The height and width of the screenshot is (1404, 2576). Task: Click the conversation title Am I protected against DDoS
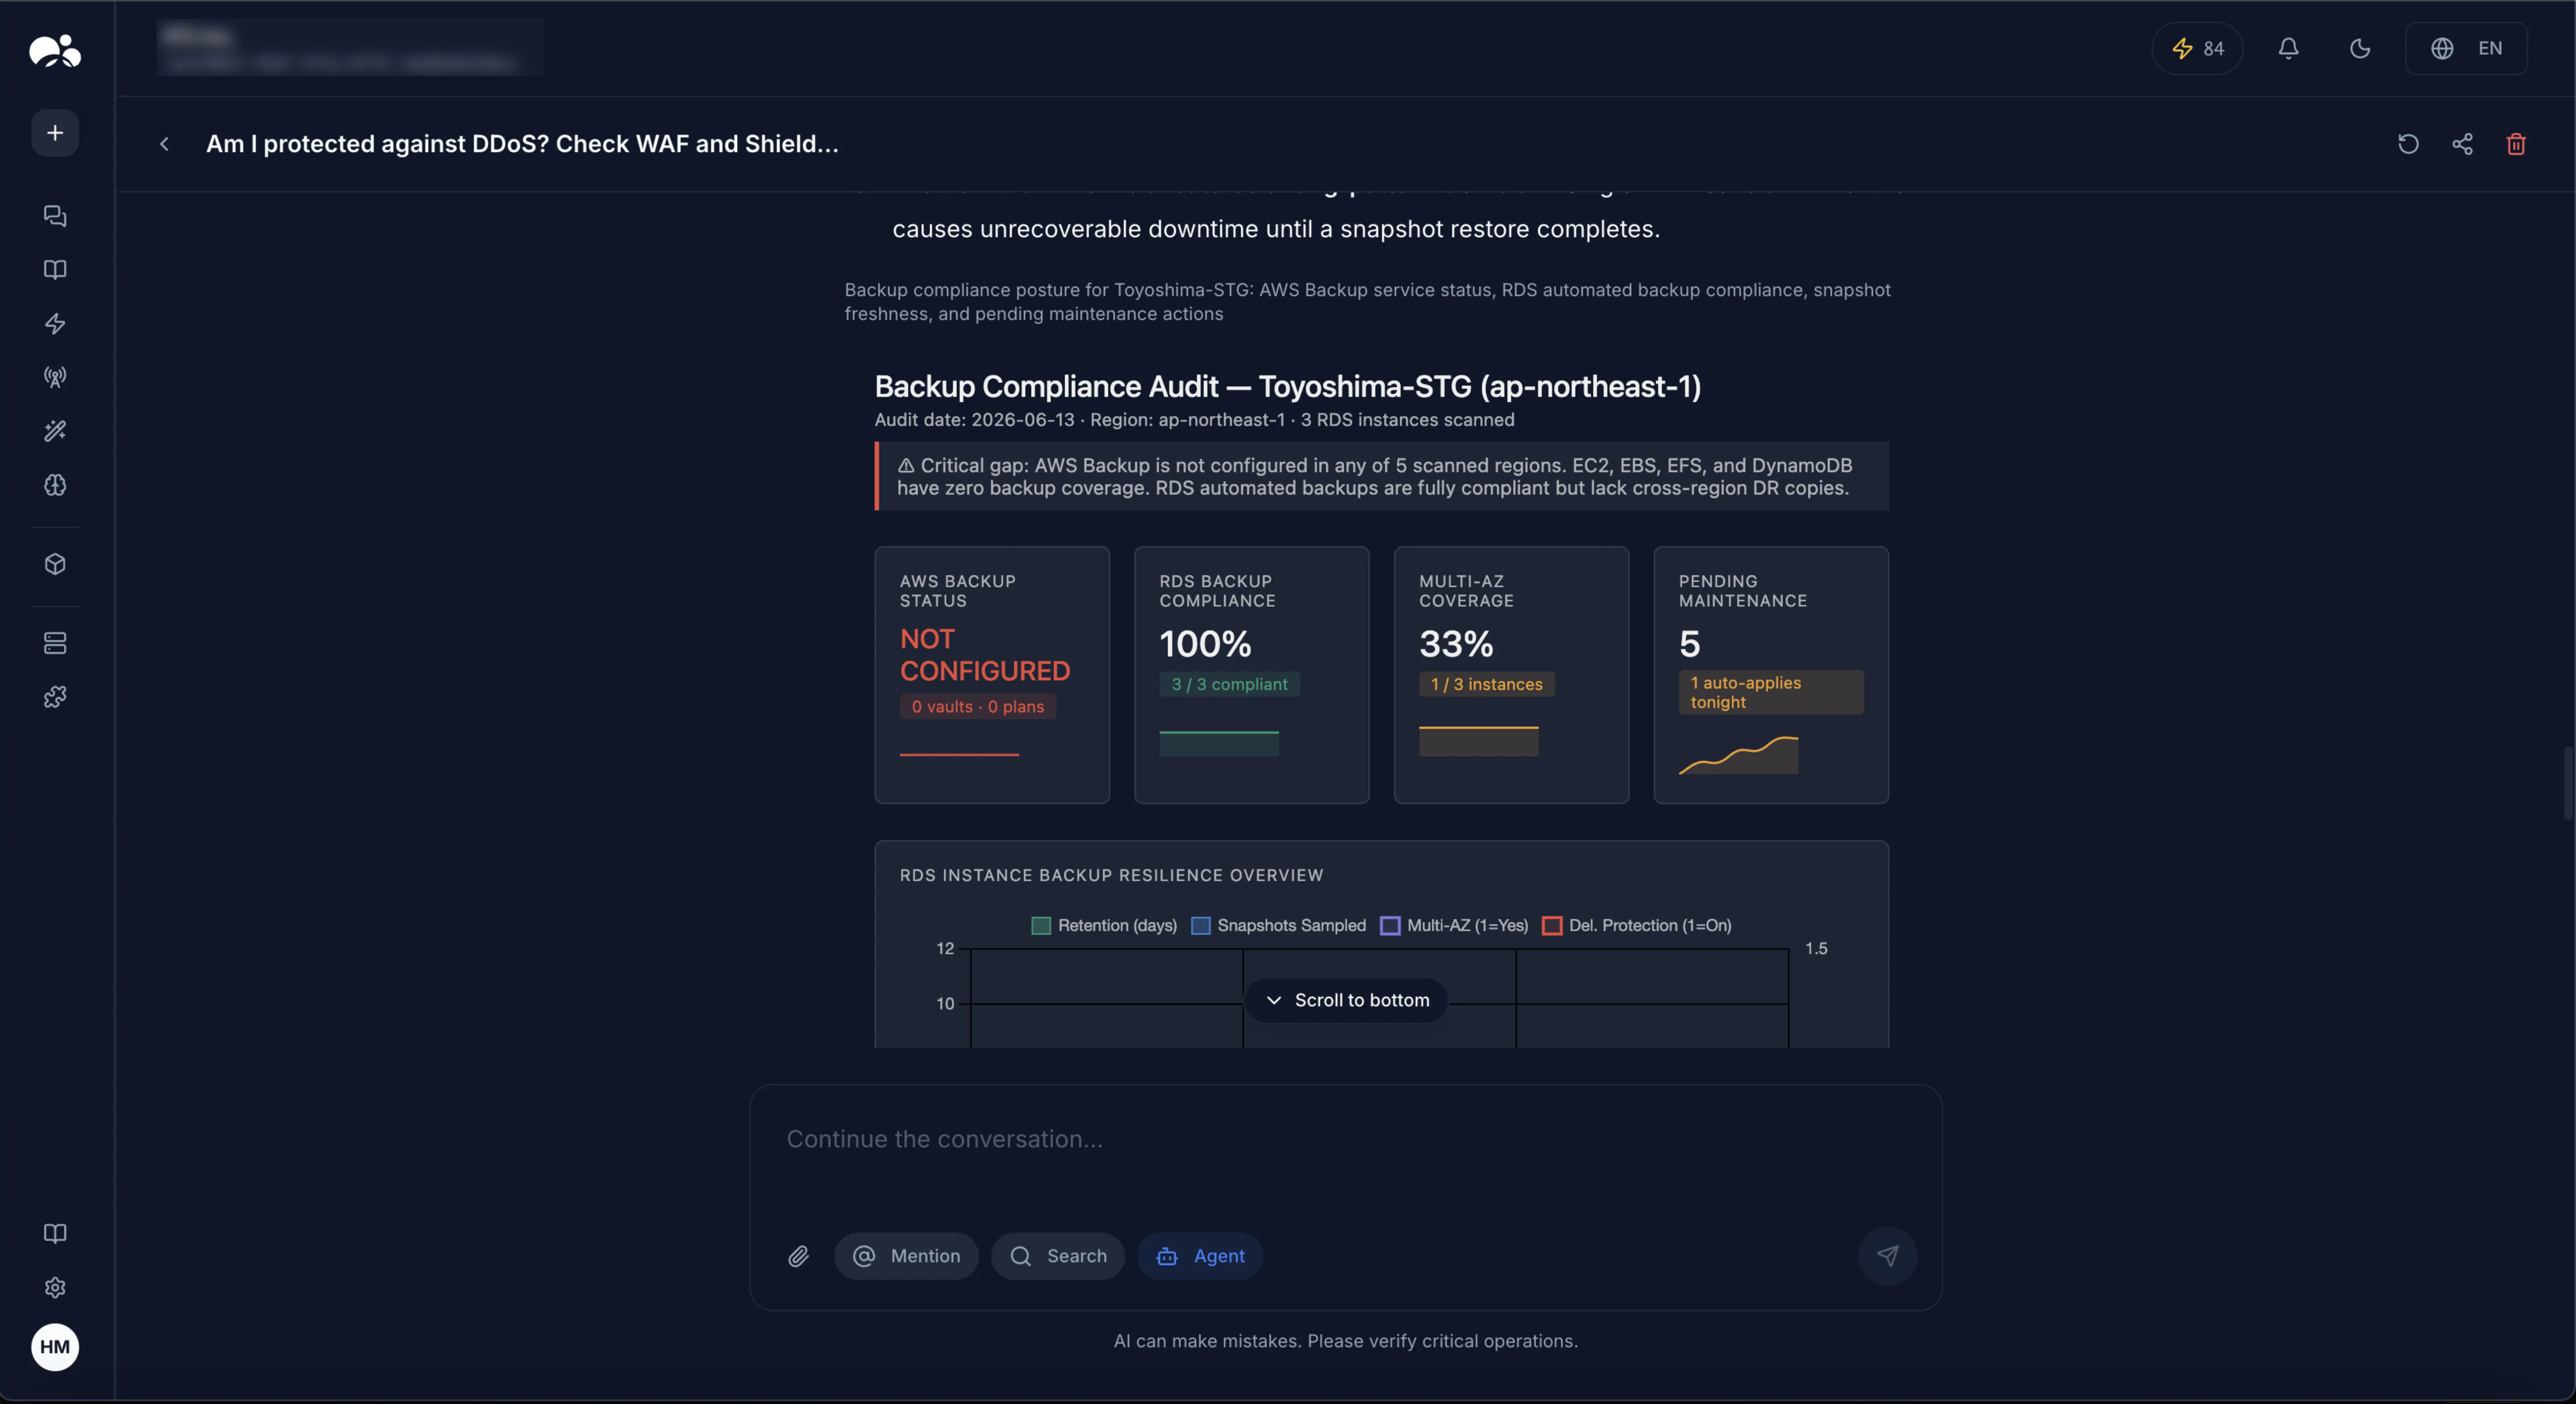522,144
